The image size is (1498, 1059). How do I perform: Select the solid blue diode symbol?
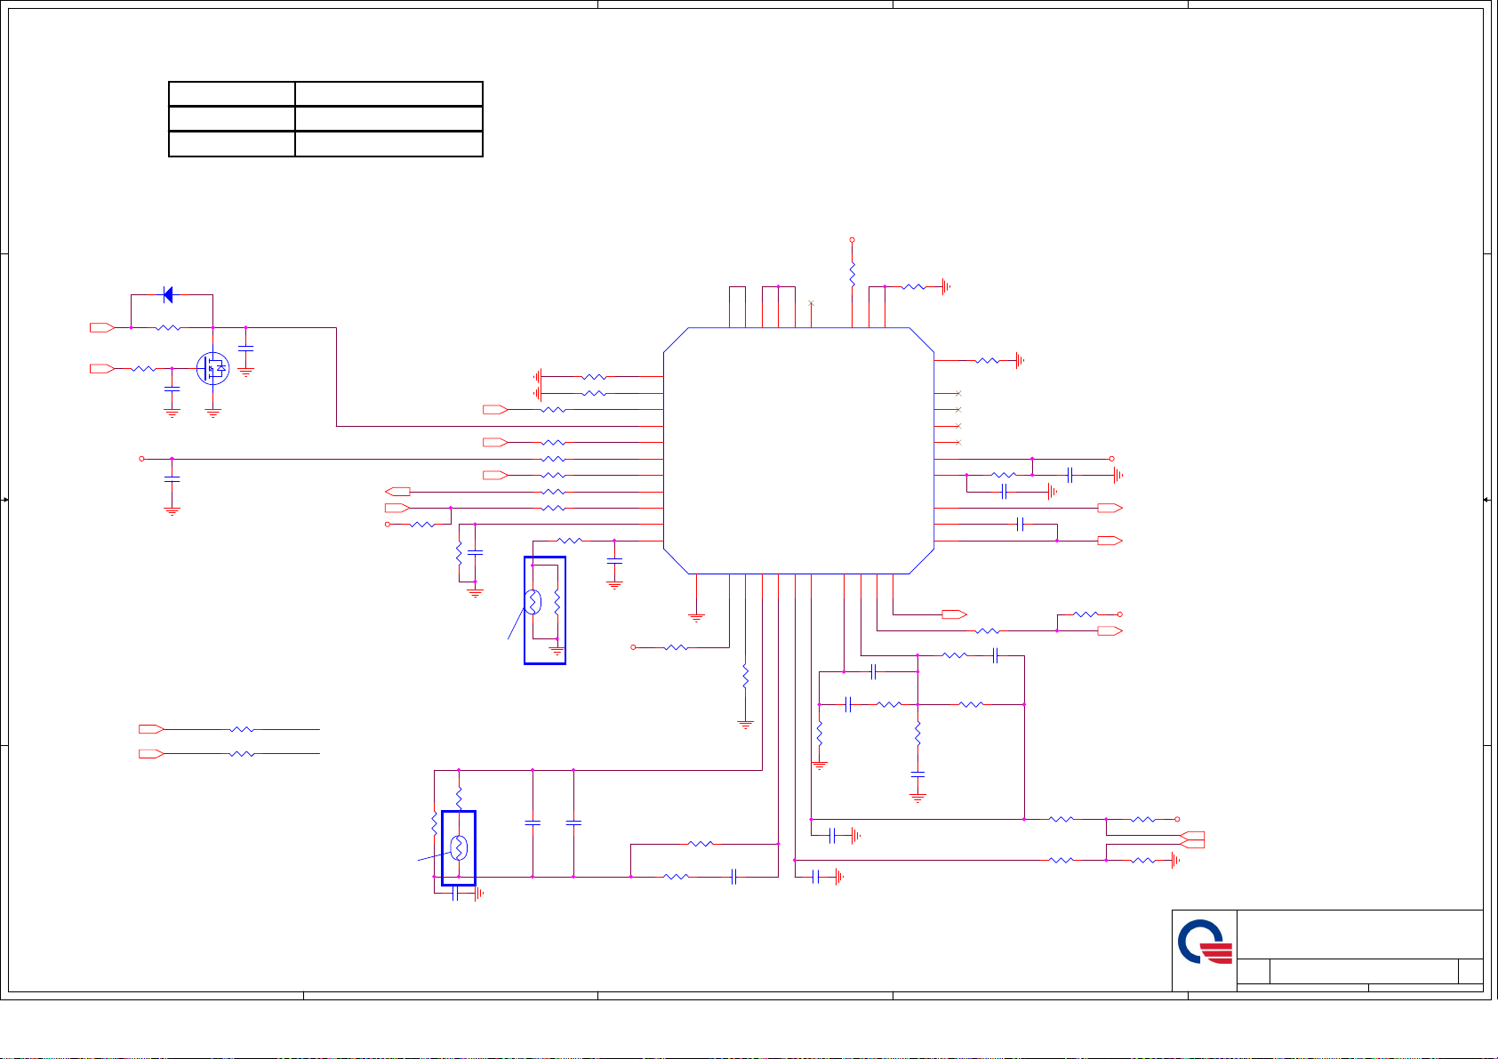[168, 294]
